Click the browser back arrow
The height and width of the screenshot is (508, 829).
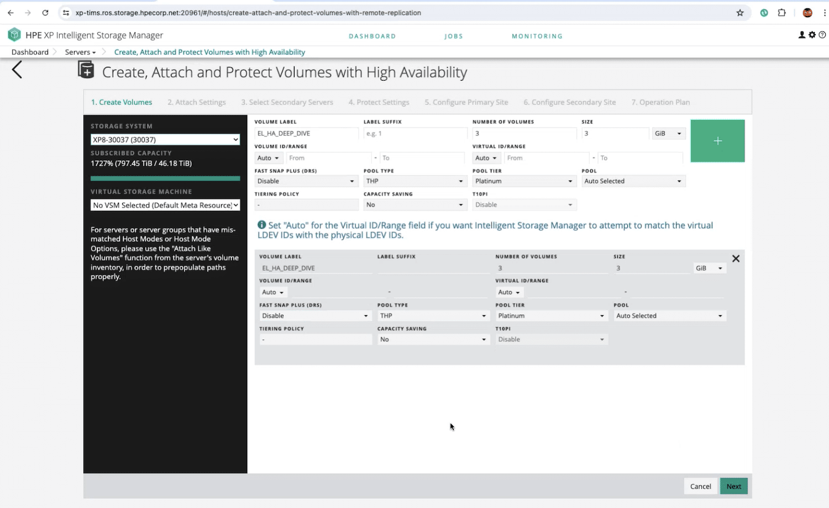[11, 13]
